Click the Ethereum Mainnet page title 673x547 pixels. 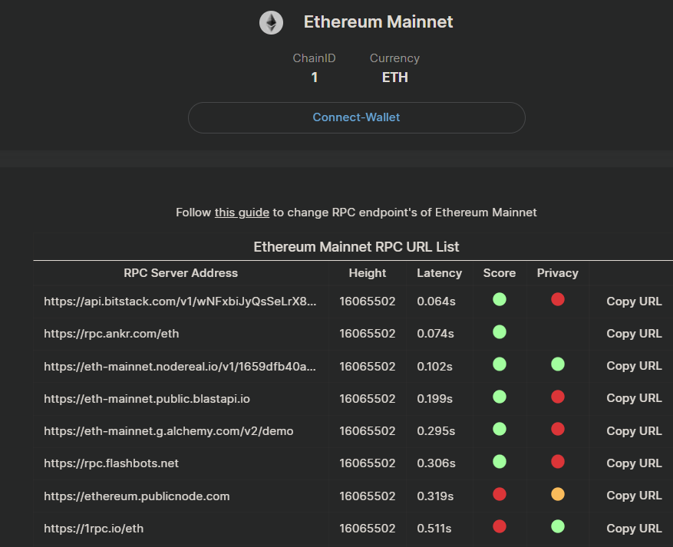[x=378, y=22]
